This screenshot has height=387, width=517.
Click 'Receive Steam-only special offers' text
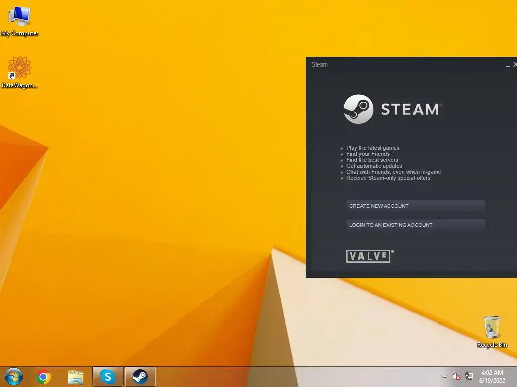[388, 178]
